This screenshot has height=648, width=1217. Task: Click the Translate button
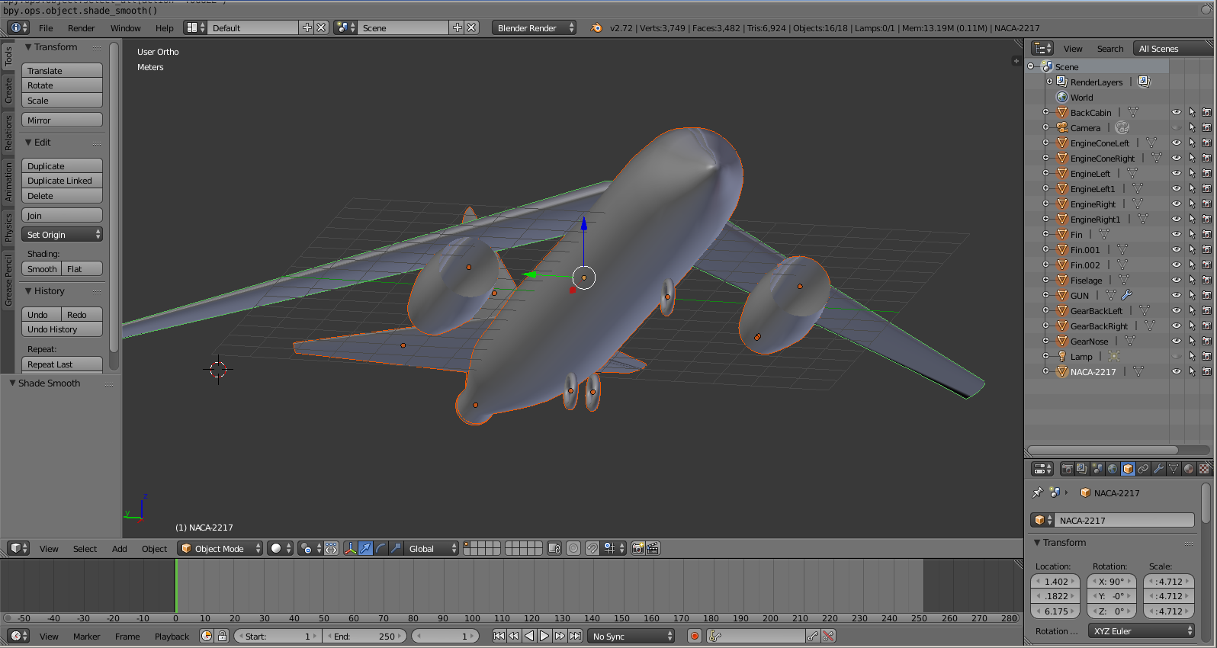coord(62,70)
